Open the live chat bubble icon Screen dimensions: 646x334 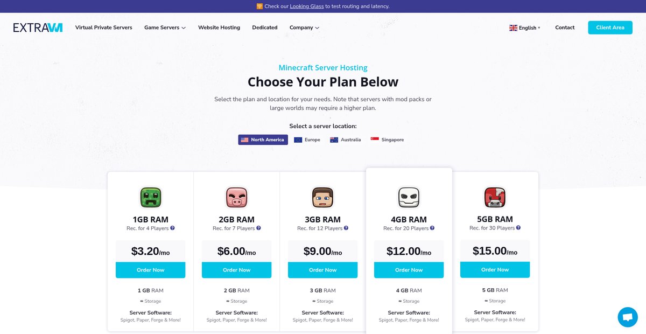[x=627, y=317]
